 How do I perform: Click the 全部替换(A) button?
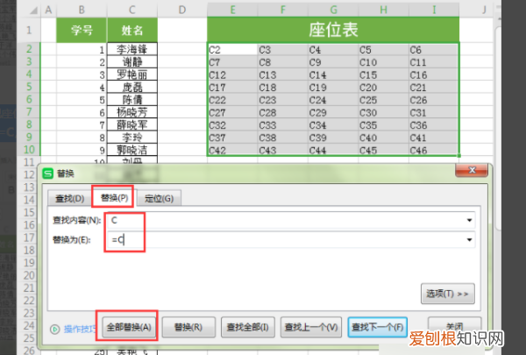(129, 327)
